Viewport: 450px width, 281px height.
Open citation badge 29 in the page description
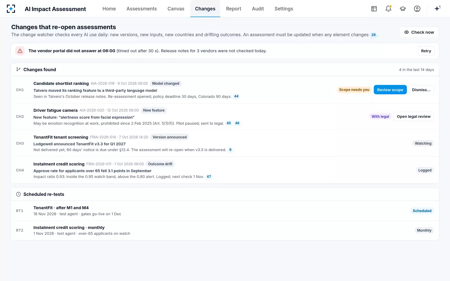[x=373, y=35]
